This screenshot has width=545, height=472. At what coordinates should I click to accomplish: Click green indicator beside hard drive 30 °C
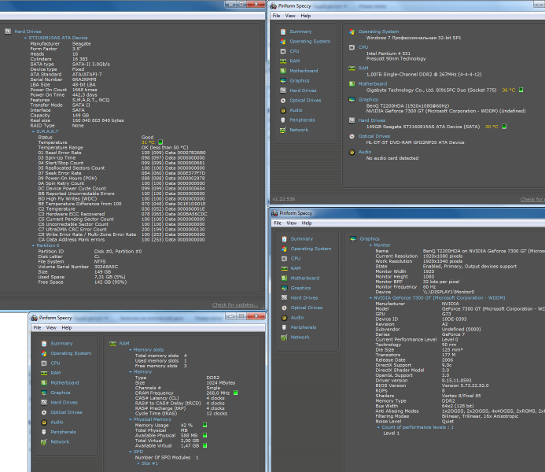click(x=504, y=127)
